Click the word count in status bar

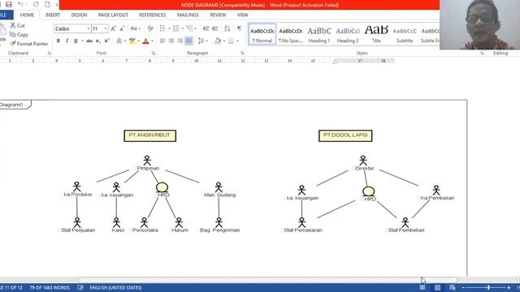[x=50, y=288]
